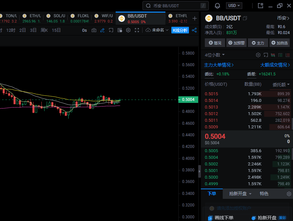Click the K线分析 button

180,30
